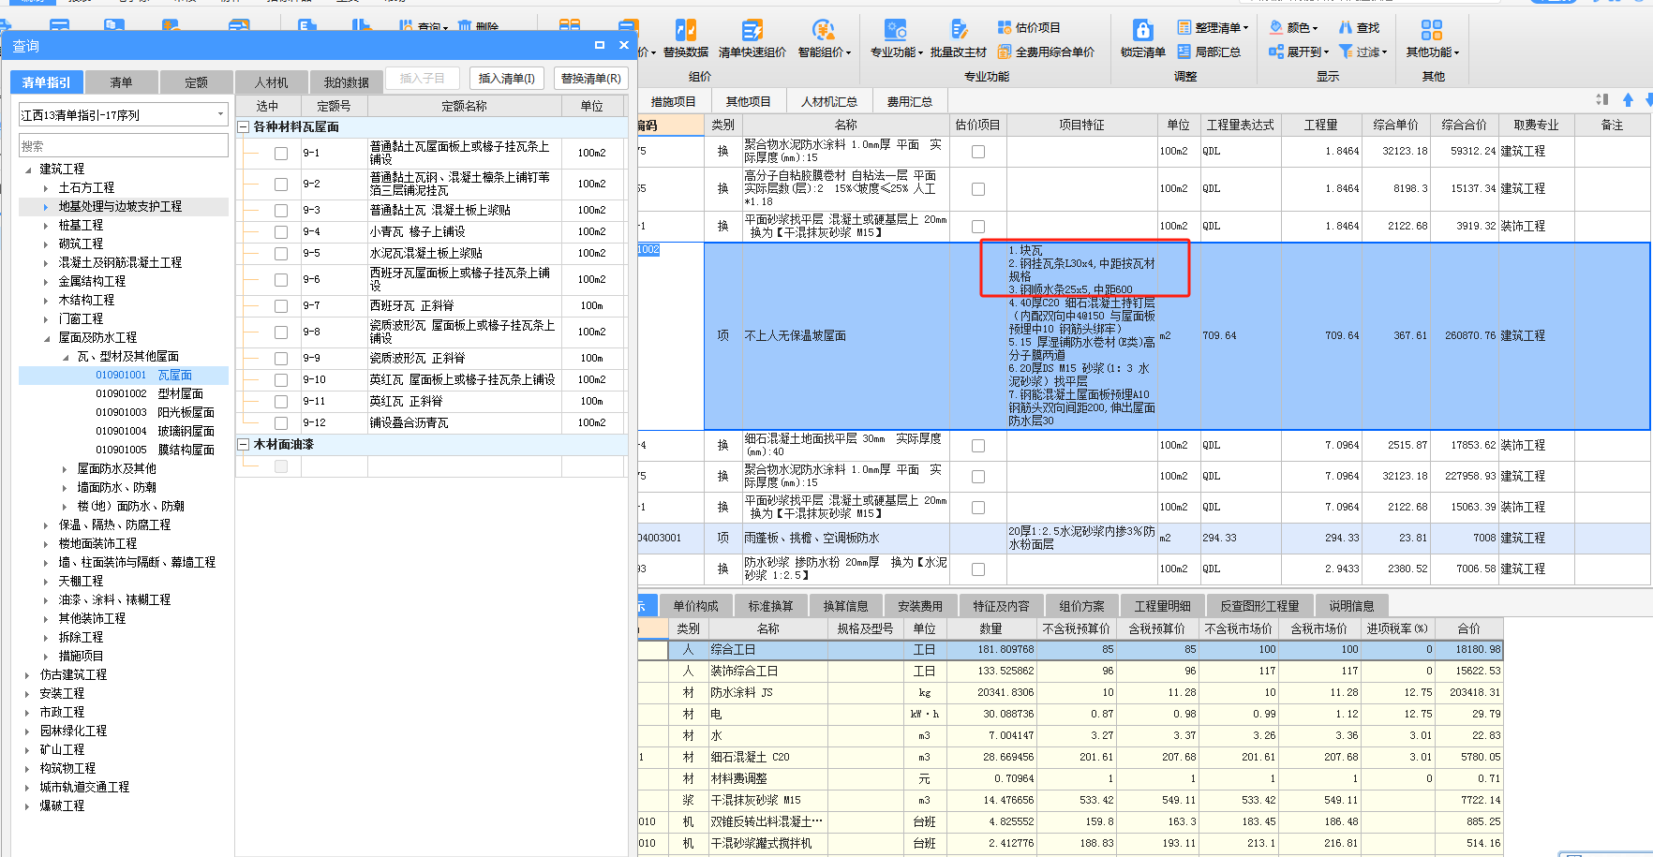Screen dimensions: 1653x857
Task: Collapse the 屋面及防水工程 tree node
Action: click(x=46, y=338)
